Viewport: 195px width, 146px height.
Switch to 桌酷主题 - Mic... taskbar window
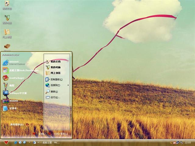[x=46, y=143]
